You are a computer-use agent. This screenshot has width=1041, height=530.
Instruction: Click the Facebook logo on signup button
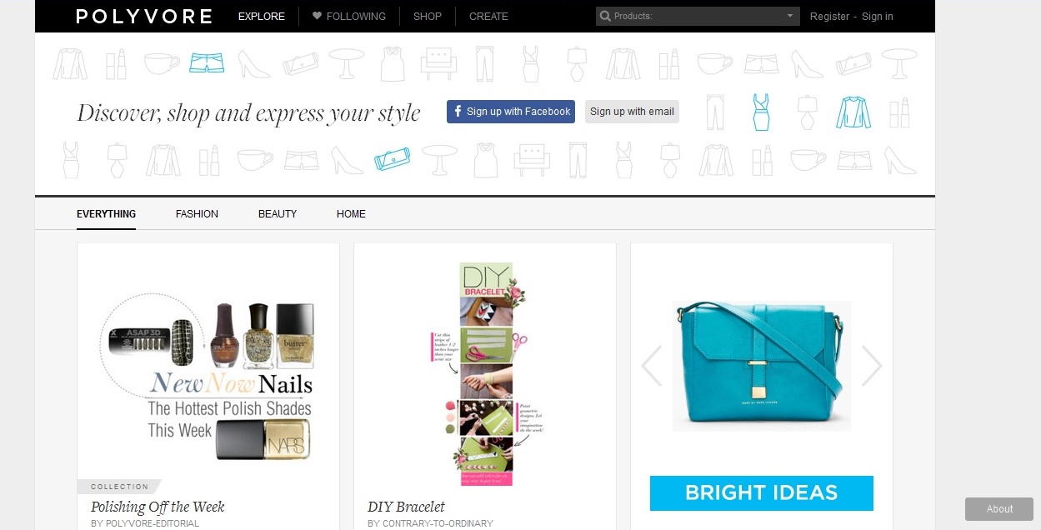457,112
